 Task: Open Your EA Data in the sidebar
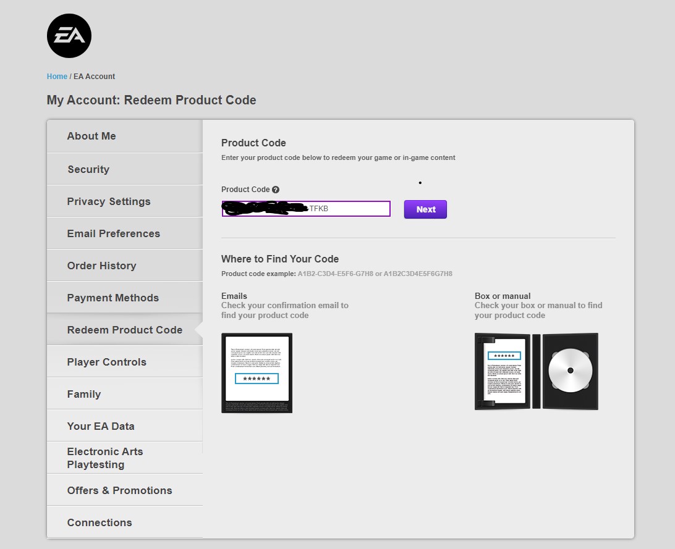pos(124,426)
